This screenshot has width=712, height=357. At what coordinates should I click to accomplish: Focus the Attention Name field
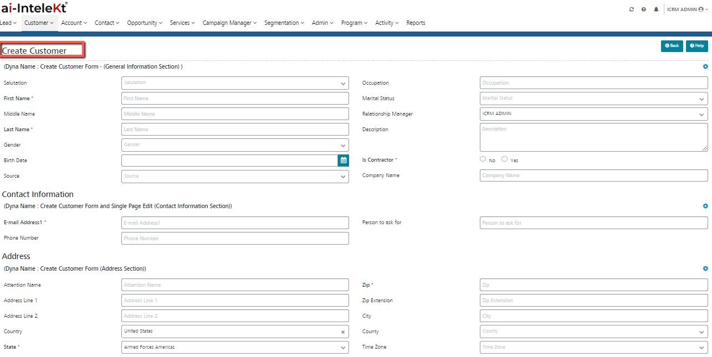tap(235, 285)
